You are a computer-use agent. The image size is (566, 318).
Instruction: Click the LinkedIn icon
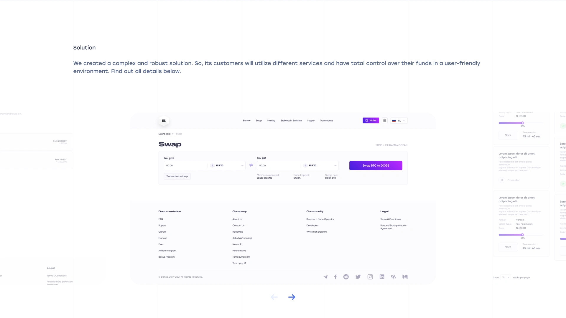pos(382,277)
